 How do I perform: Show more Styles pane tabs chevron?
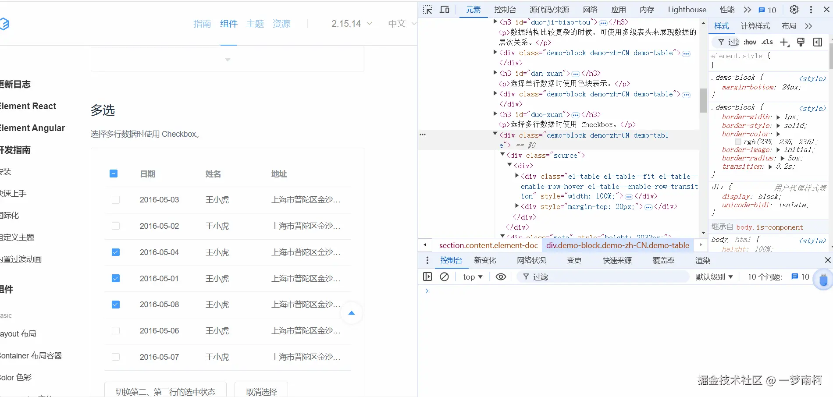[808, 26]
